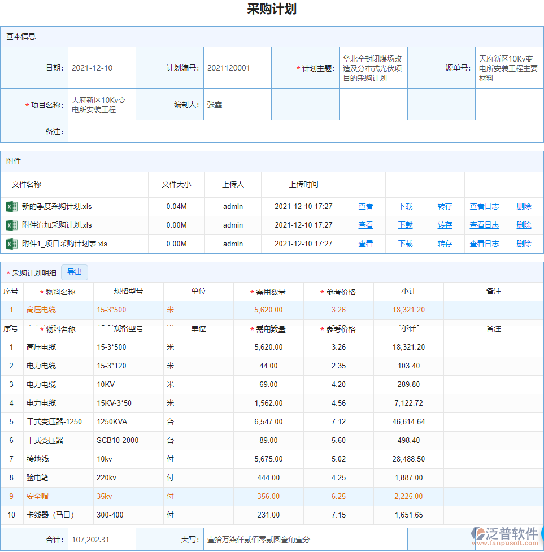Click the 导出 export button
Screen dimensions: 544x552
coord(74,272)
